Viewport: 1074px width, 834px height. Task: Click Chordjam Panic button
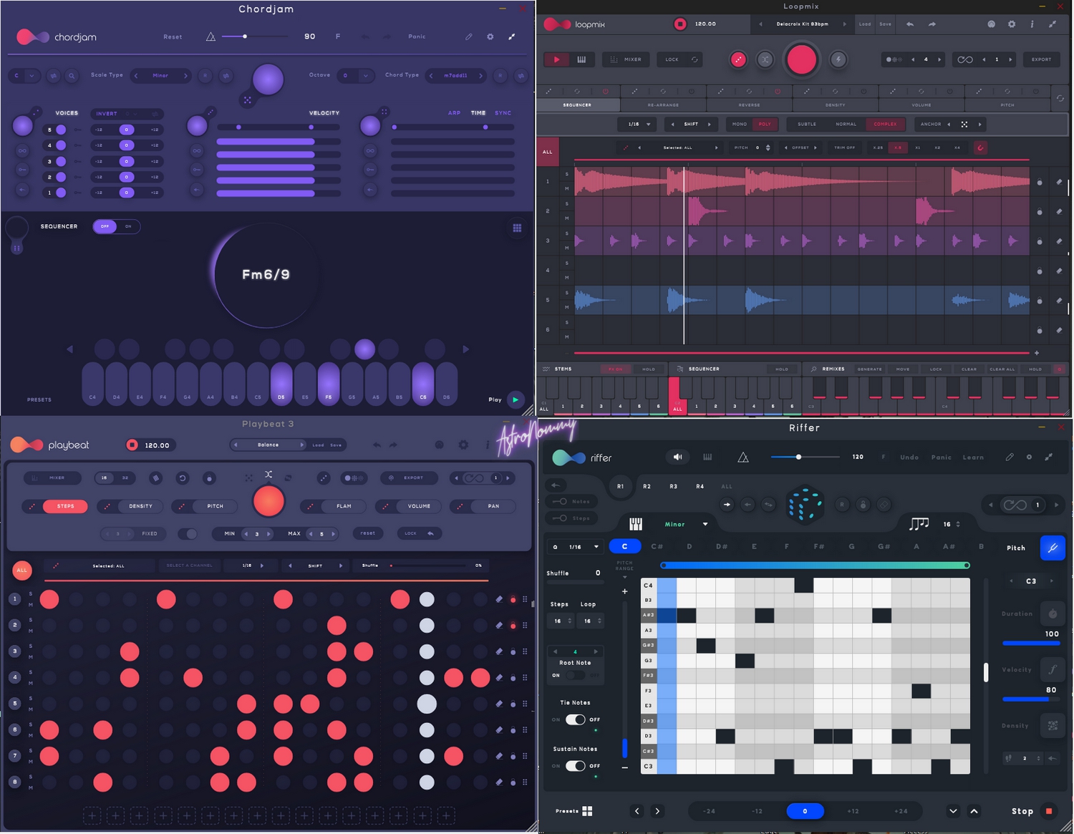point(417,37)
